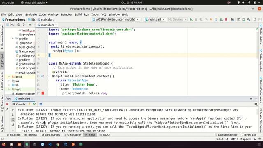
Task: Click the green Hot Restart icon in Run panel
Action: [x=35, y=104]
